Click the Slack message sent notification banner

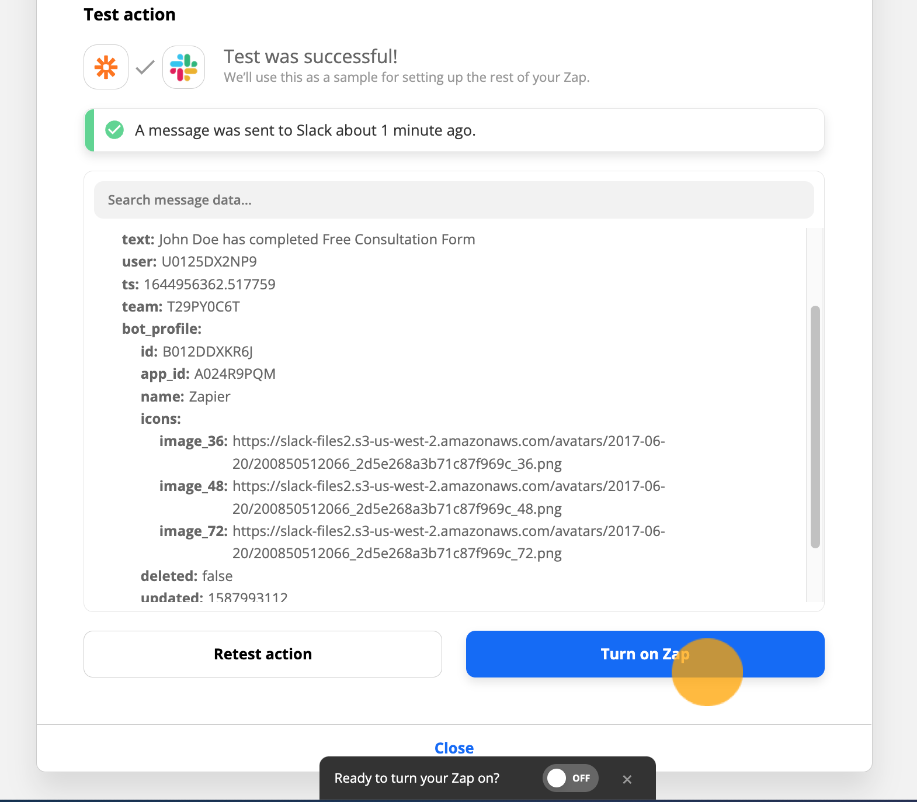(454, 130)
